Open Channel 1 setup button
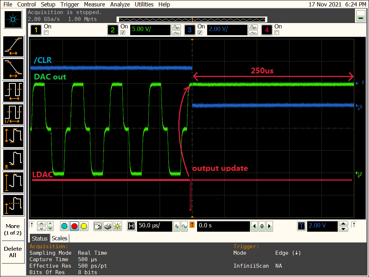The width and height of the screenshot is (369, 277). (x=36, y=30)
